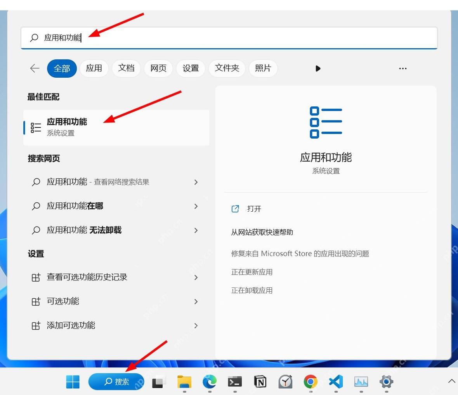Open Notion from the taskbar
Viewport: 458px width, 395px height.
point(260,381)
